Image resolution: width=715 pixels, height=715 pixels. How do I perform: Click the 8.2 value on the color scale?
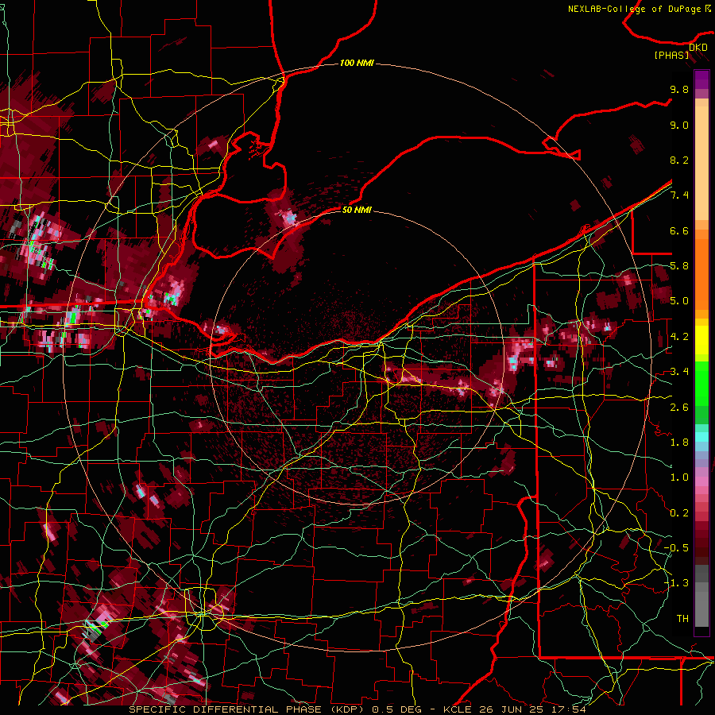tap(679, 160)
